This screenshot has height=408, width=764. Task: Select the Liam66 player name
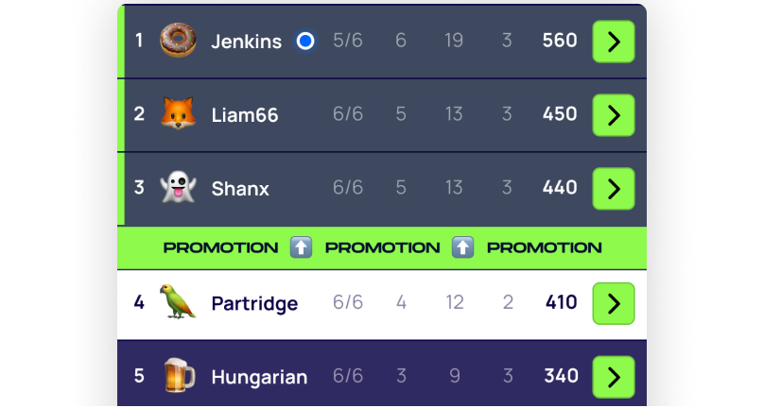tap(245, 115)
